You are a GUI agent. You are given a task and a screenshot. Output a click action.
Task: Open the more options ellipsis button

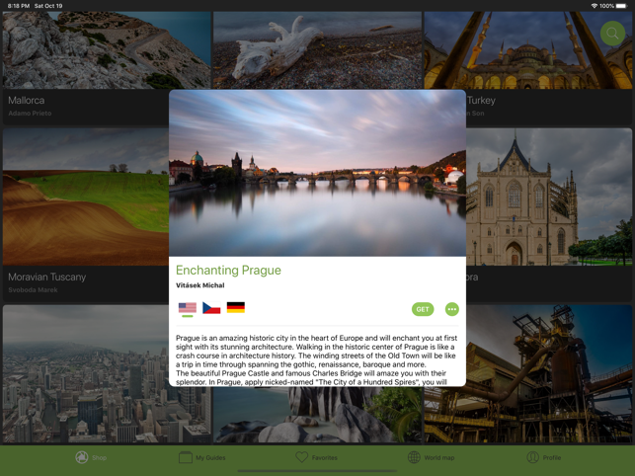[x=452, y=309]
